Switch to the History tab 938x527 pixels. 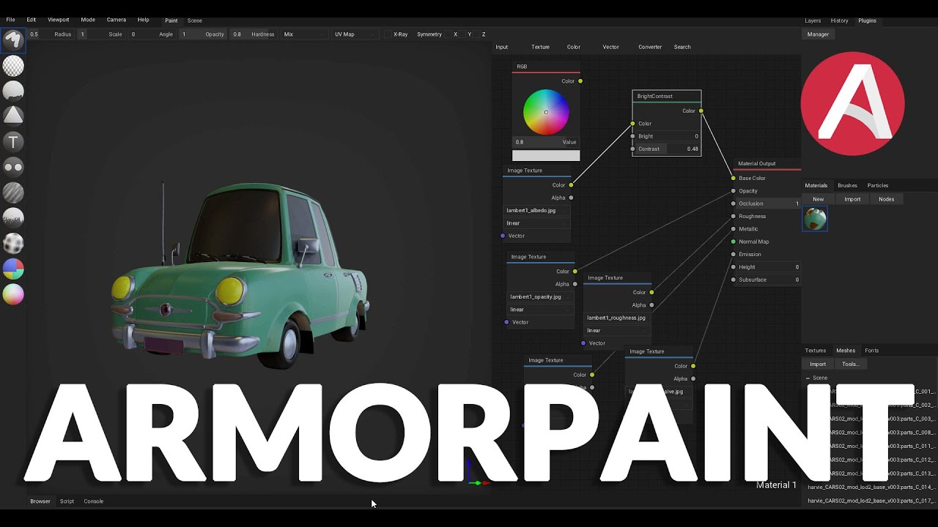[839, 20]
